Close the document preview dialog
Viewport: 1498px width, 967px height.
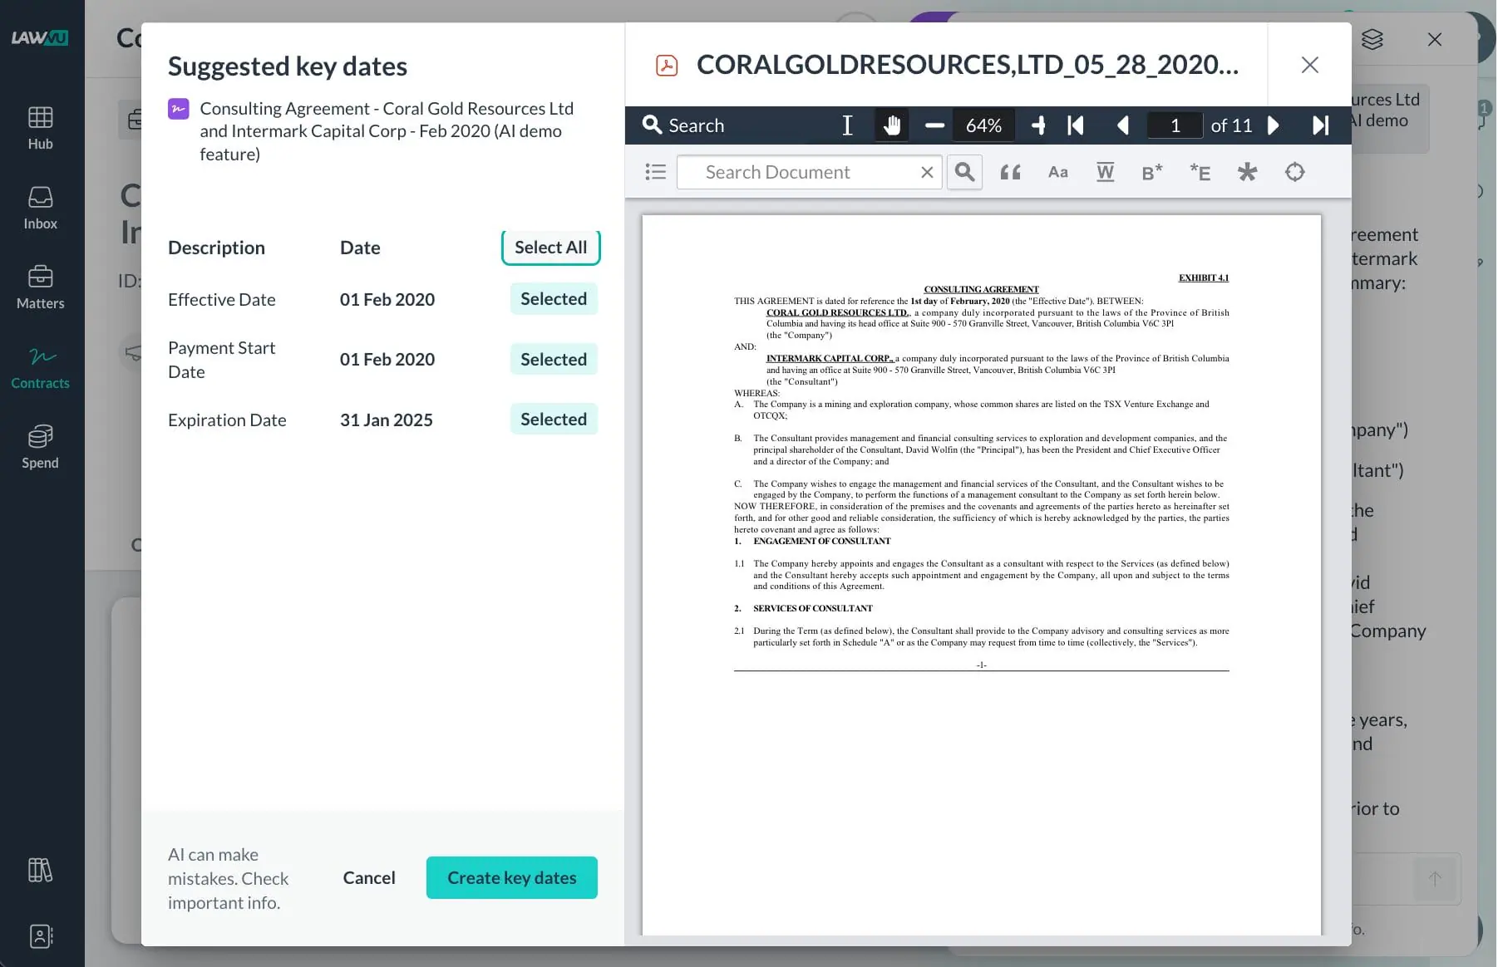click(1309, 65)
